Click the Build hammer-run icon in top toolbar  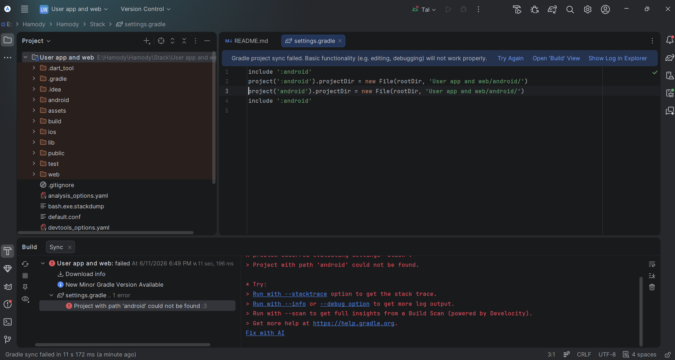[x=517, y=10]
